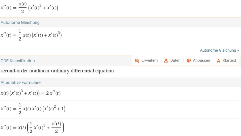Viewport: 241px width, 136px height.
Task: Open the Autonome Gleichung » link
Action: (x=219, y=50)
